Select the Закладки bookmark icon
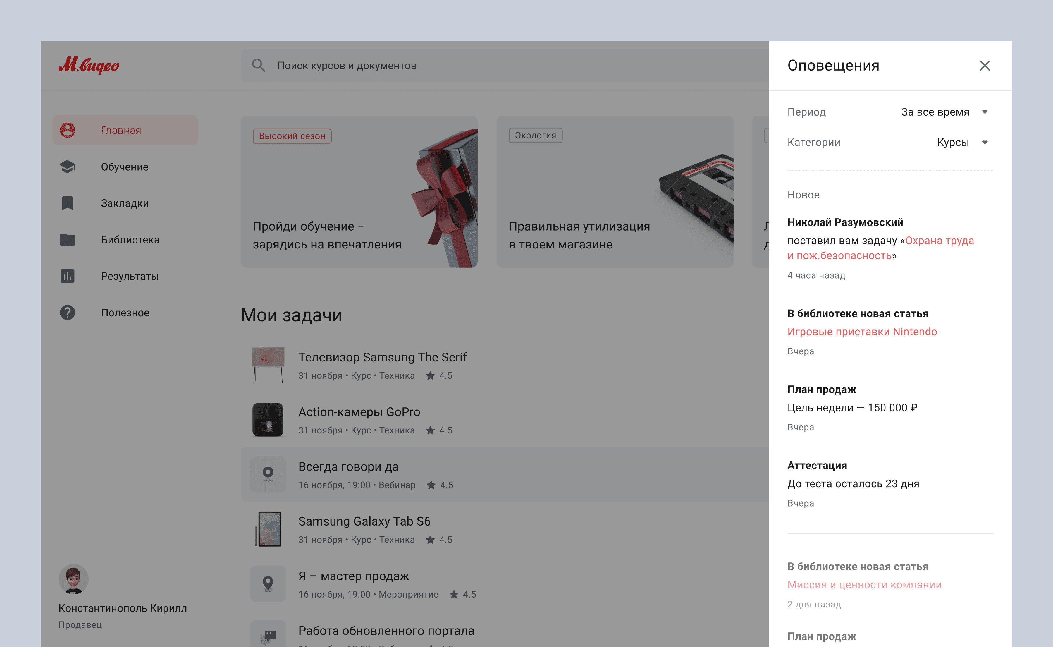Image resolution: width=1053 pixels, height=647 pixels. tap(68, 203)
